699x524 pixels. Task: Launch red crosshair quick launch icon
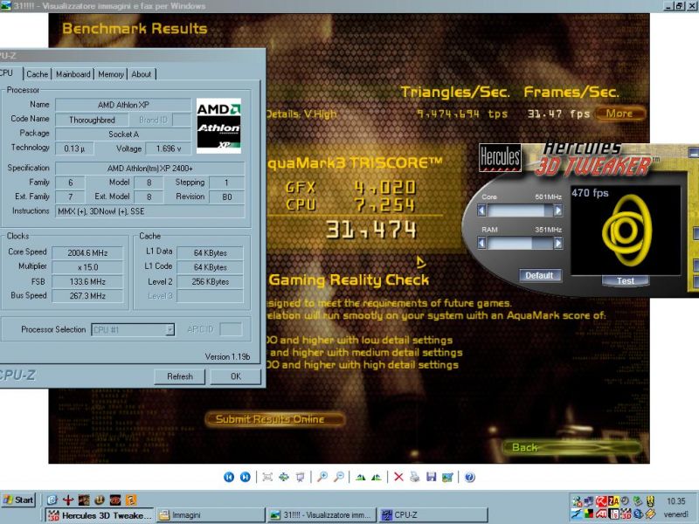[x=68, y=500]
